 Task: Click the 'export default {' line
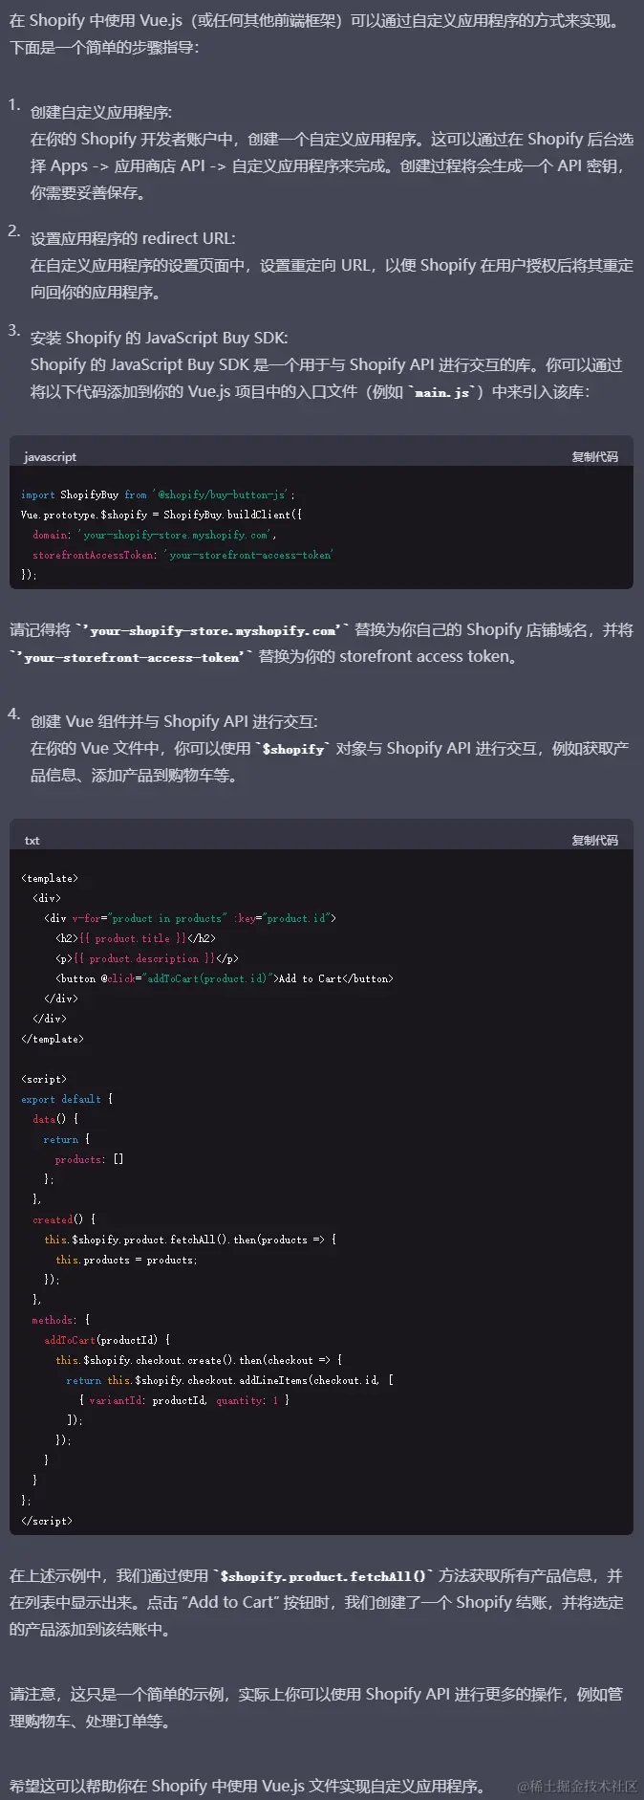pos(67,1099)
